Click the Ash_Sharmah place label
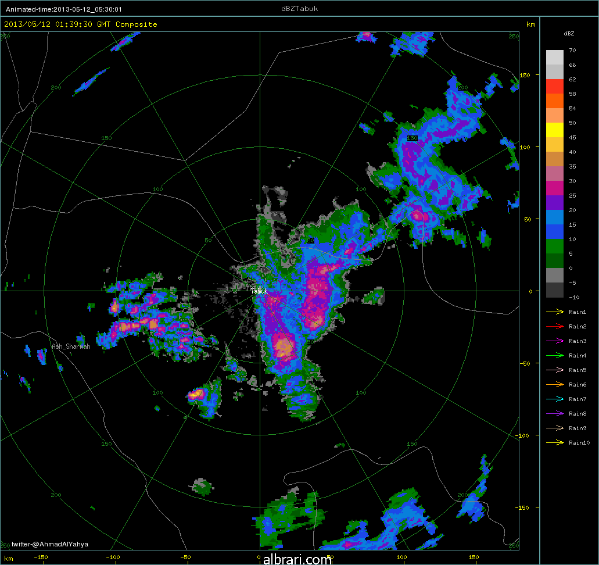Screen dimensions: 599x565 pyautogui.click(x=71, y=346)
